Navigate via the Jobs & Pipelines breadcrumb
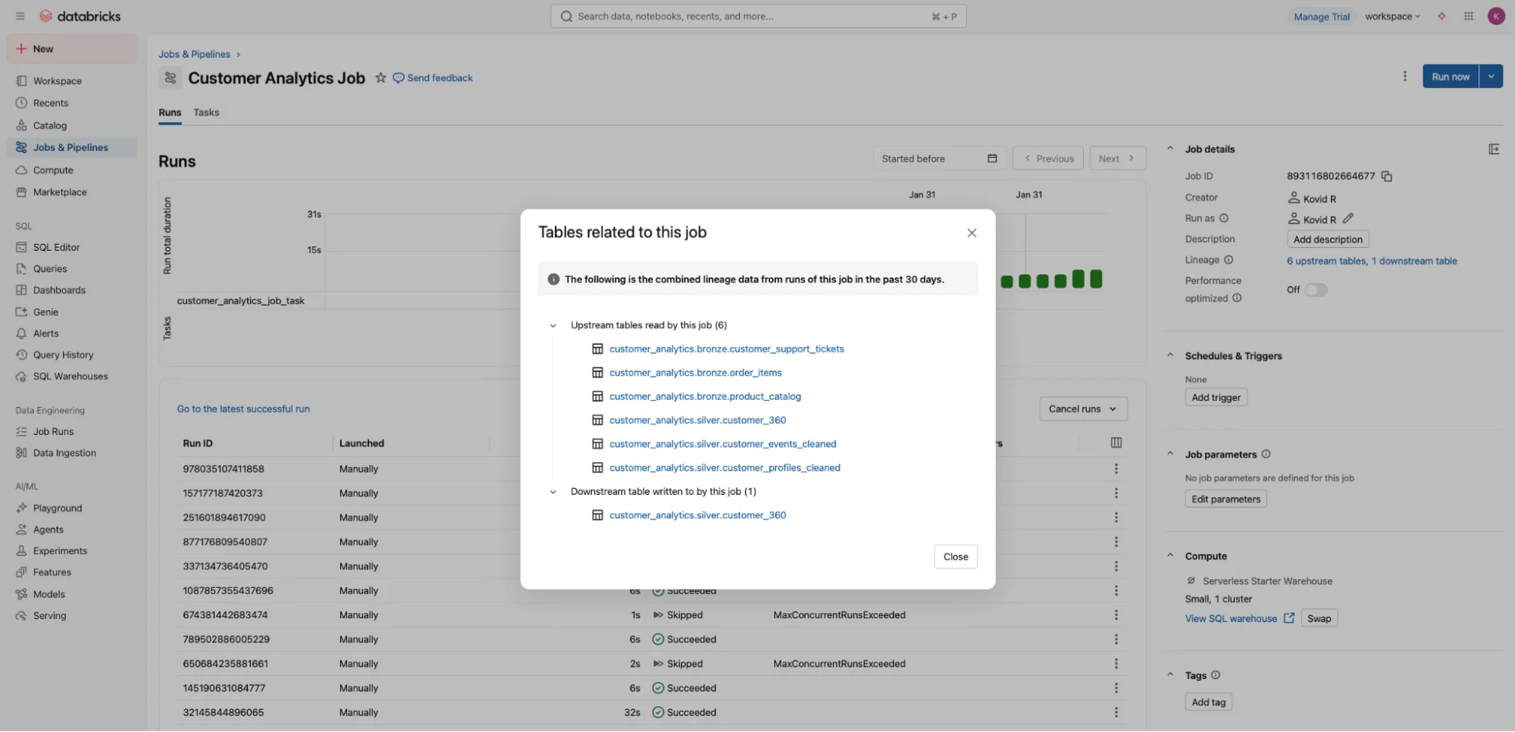 click(194, 54)
